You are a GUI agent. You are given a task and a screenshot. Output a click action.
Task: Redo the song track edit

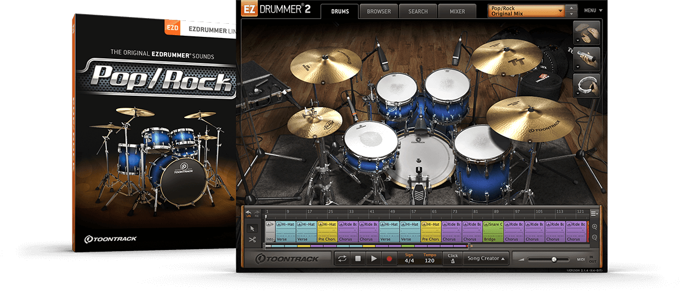coord(256,213)
